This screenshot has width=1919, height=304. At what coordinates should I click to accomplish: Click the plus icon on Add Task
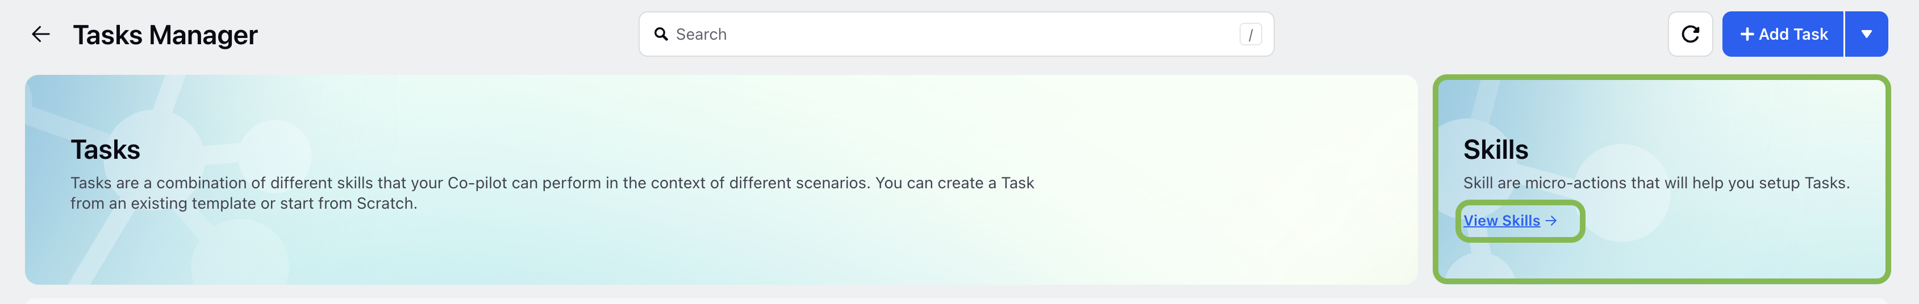(1747, 34)
